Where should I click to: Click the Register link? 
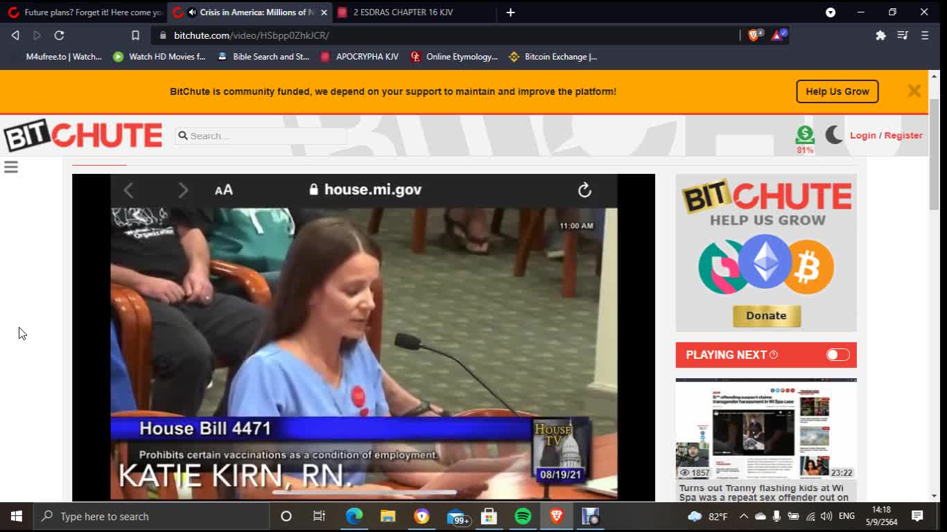(x=903, y=136)
